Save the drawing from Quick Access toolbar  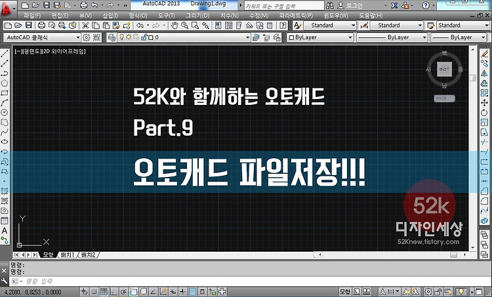click(46, 5)
